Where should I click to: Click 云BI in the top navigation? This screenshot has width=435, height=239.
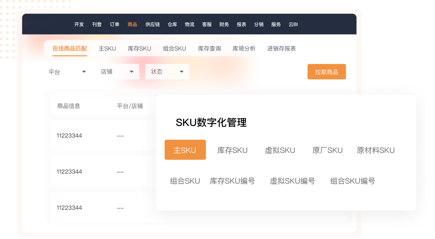click(x=293, y=24)
